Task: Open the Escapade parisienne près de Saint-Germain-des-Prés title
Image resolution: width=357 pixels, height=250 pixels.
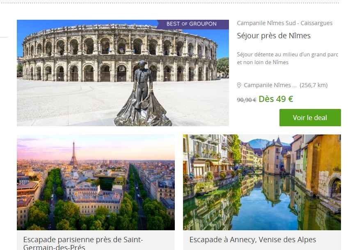Action: pyautogui.click(x=83, y=243)
